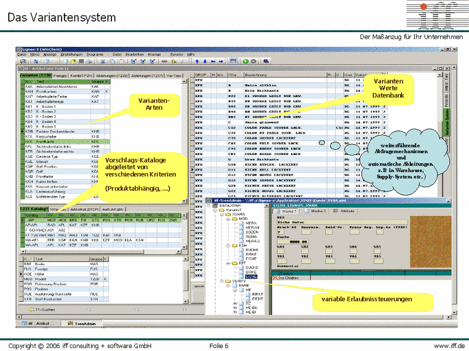Collapse the FARB node in tree
The image size is (469, 351).
point(228,285)
